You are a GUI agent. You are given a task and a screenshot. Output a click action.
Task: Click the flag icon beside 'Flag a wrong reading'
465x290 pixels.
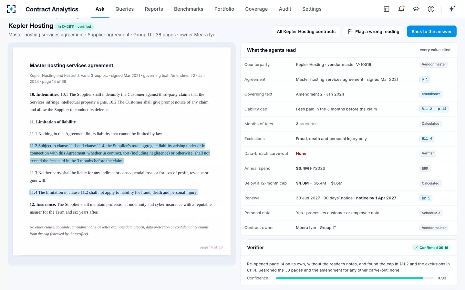click(x=350, y=32)
